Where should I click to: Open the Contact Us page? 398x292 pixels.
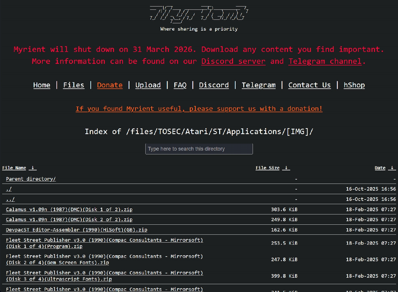309,85
